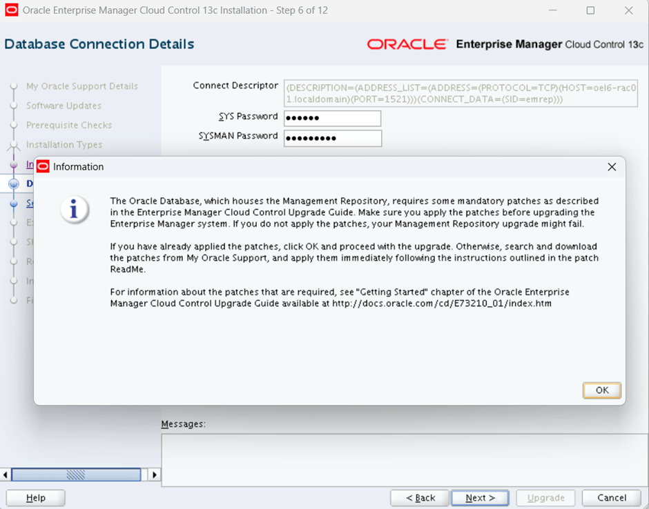Viewport: 649px width, 509px height.
Task: Click right arrow of sidebar horizontal scrollbar
Action: (x=155, y=475)
